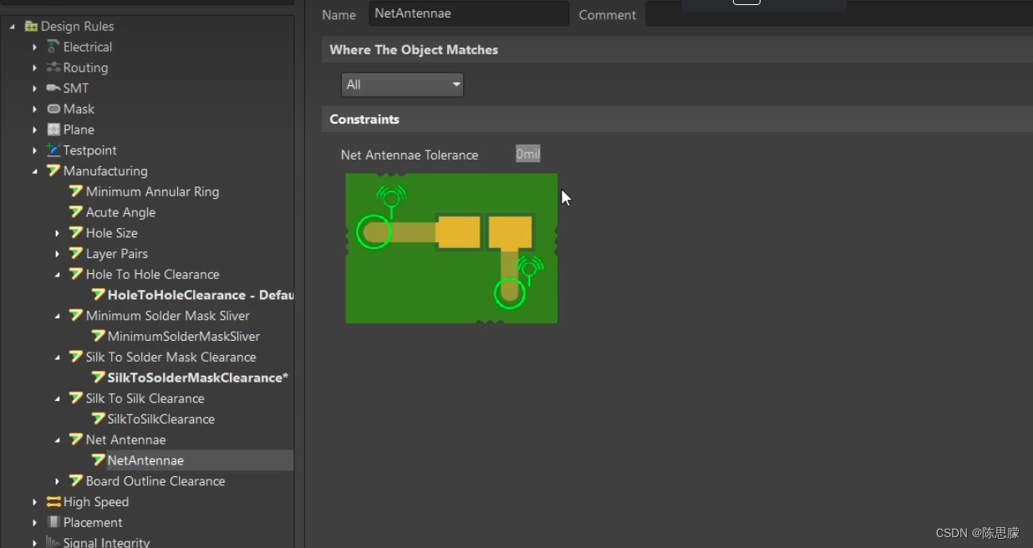
Task: Click the High Speed category icon
Action: (x=53, y=501)
